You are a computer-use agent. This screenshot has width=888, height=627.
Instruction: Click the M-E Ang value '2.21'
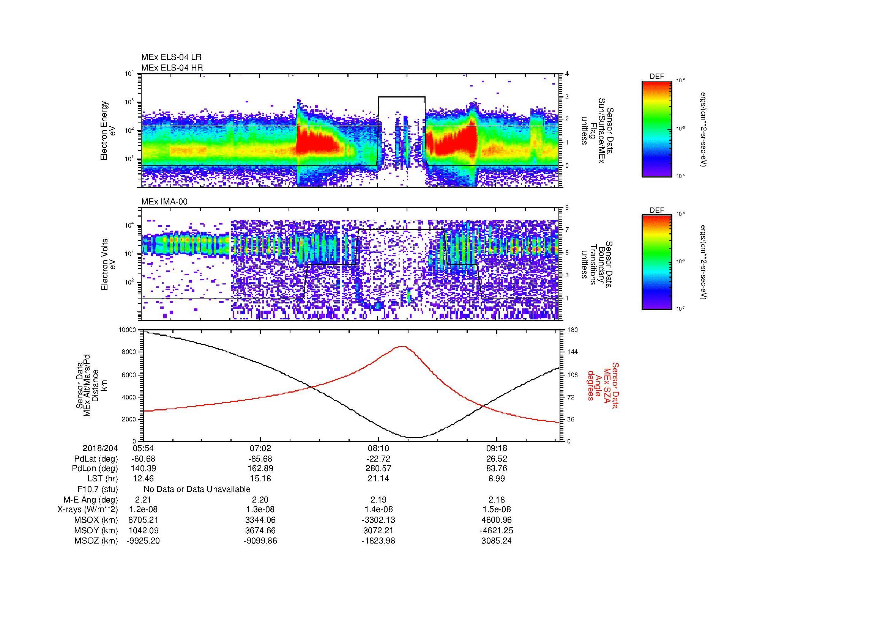[144, 500]
